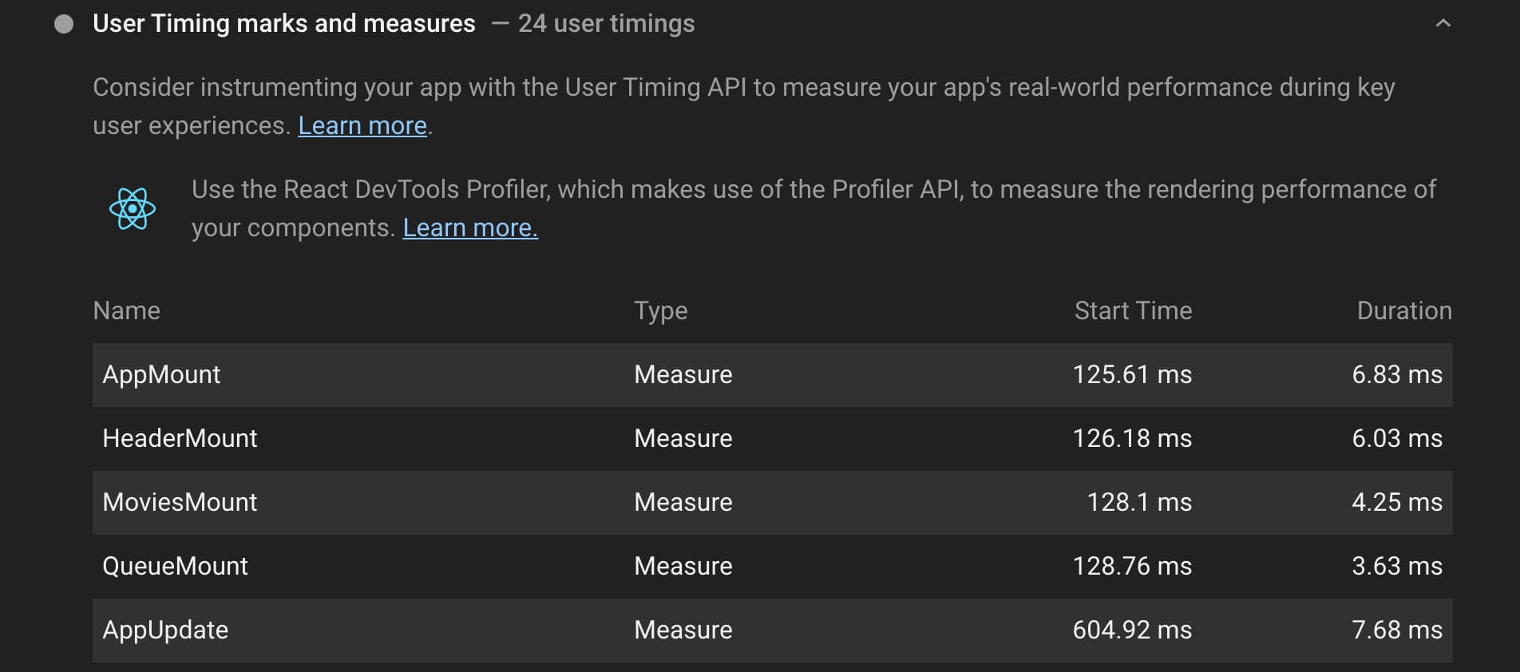Select the MoviesMount row name
The height and width of the screenshot is (672, 1520).
pos(180,502)
